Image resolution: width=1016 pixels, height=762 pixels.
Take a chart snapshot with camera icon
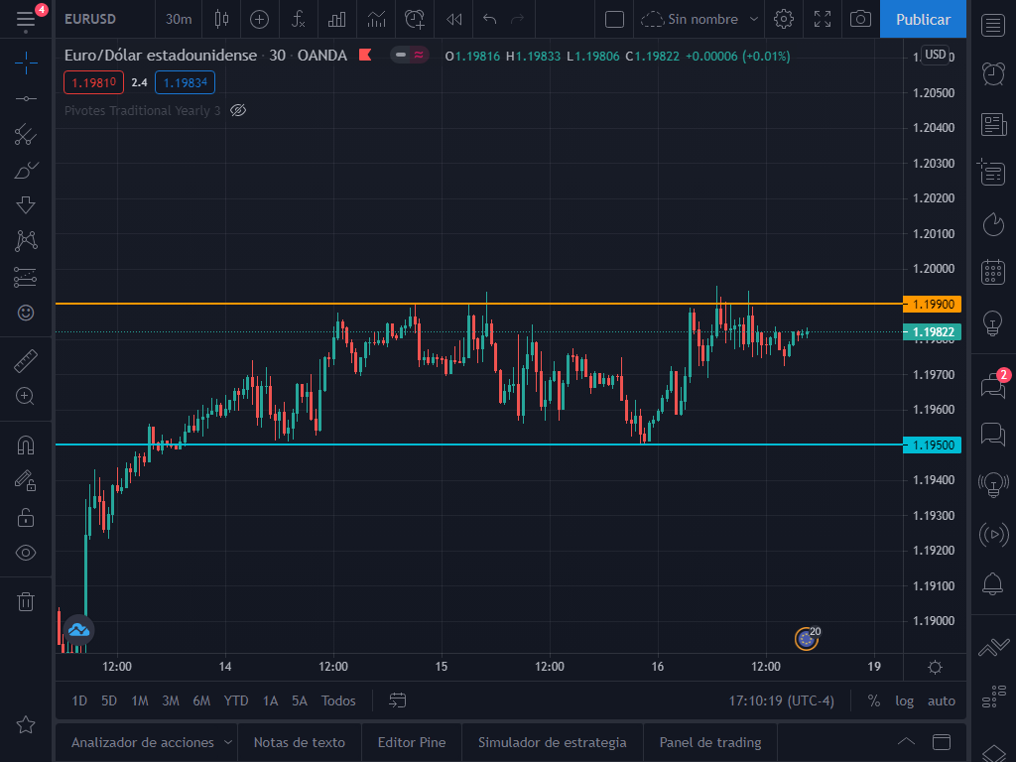[x=861, y=19]
